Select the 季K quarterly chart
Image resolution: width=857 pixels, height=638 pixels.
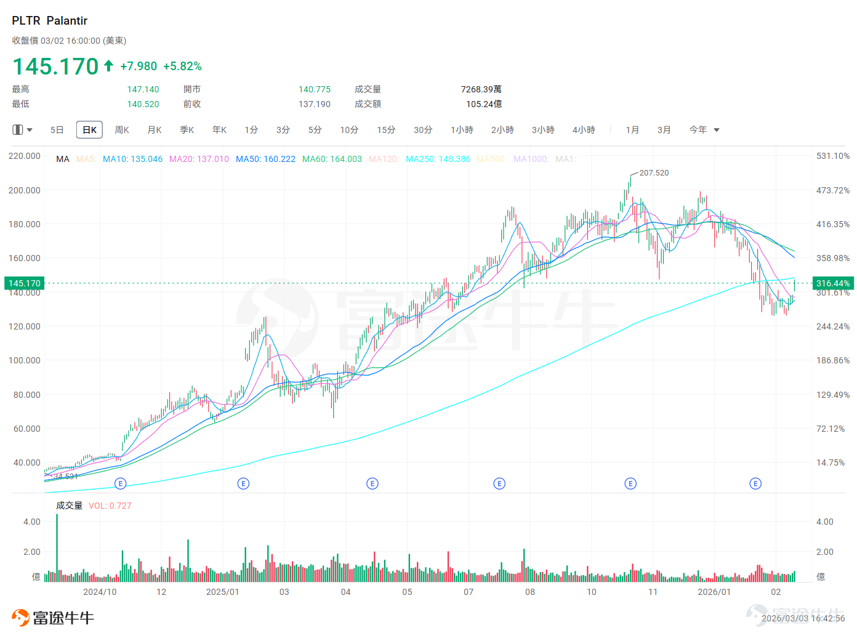tap(187, 130)
